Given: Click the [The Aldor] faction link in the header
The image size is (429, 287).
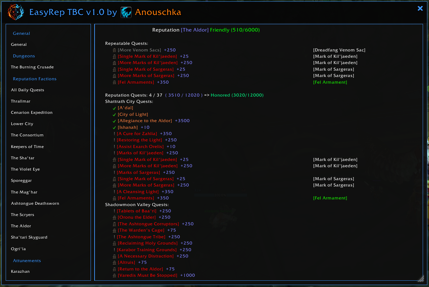Looking at the screenshot, I should 195,30.
